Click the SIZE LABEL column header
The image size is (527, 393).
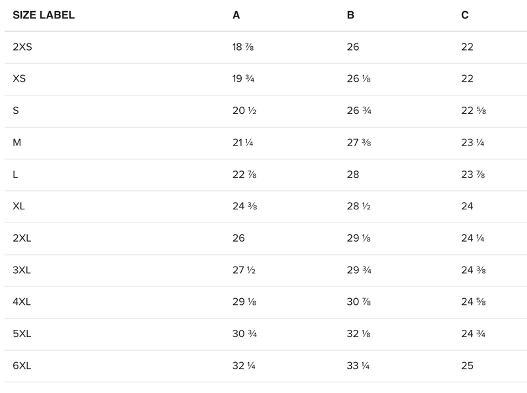(x=43, y=15)
